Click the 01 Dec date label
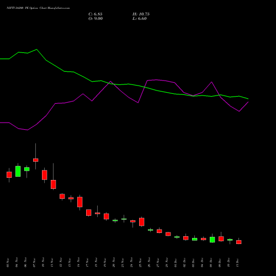Viewport: 276px width, 276px height. point(176,263)
